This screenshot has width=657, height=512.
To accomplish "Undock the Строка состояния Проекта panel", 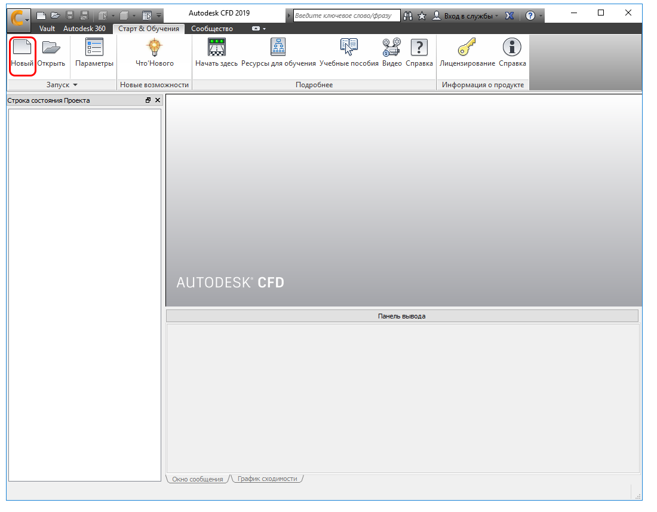I will (148, 100).
